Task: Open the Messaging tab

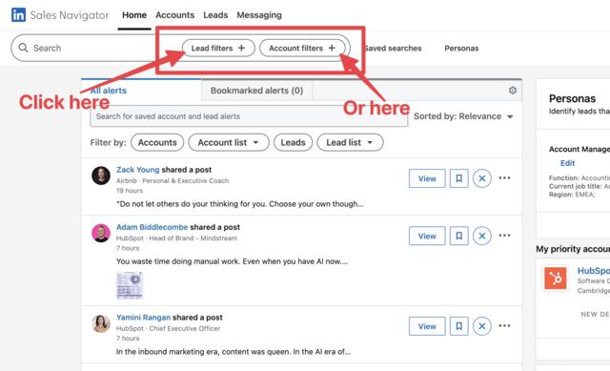Action: pos(259,15)
